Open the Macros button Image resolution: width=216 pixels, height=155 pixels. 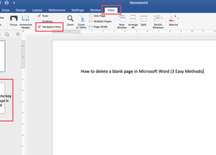[173, 21]
